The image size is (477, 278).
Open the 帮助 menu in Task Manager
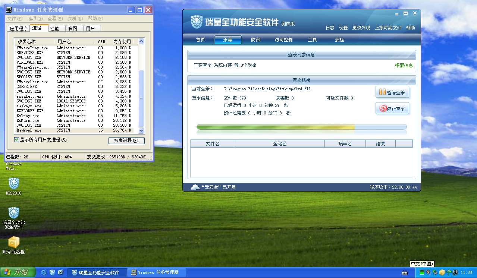[95, 19]
